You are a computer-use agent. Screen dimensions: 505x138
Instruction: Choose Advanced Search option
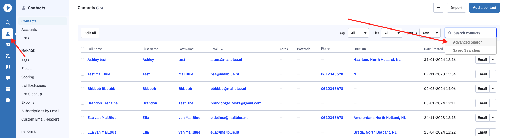471,42
